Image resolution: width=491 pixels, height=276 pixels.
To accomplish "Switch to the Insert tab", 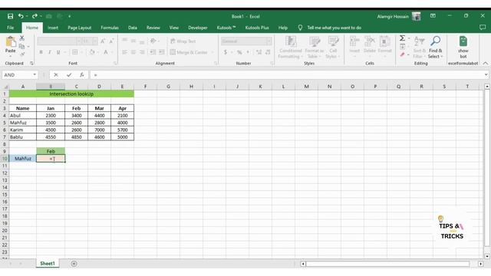I will (53, 28).
